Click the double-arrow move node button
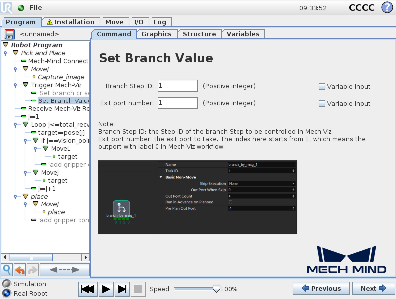Image resolution: width=396 pixels, height=299 pixels. pos(65,270)
